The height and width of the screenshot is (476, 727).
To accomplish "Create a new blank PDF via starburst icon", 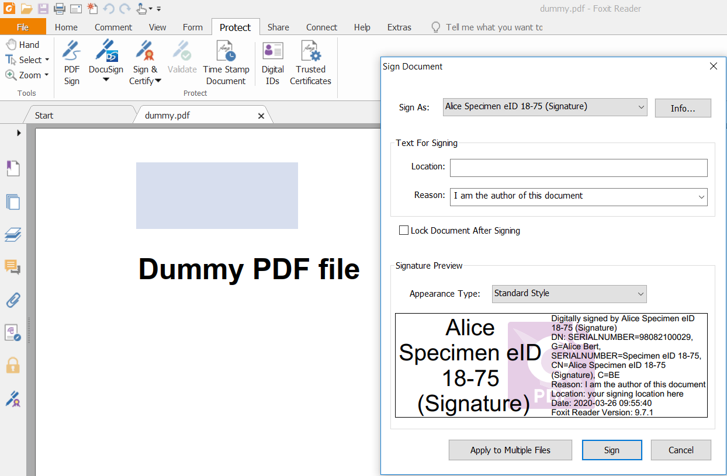I will point(92,8).
